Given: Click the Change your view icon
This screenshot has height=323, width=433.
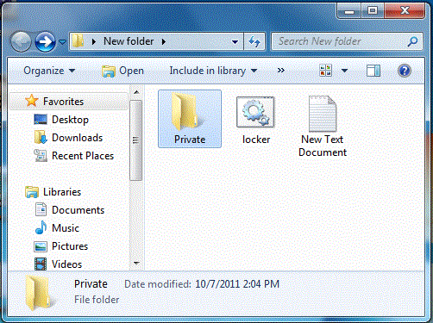Looking at the screenshot, I should point(326,71).
